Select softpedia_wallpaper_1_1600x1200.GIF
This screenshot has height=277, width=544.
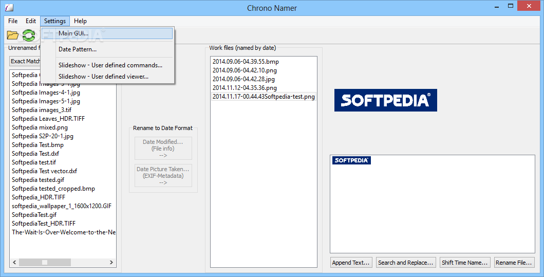pyautogui.click(x=62, y=206)
